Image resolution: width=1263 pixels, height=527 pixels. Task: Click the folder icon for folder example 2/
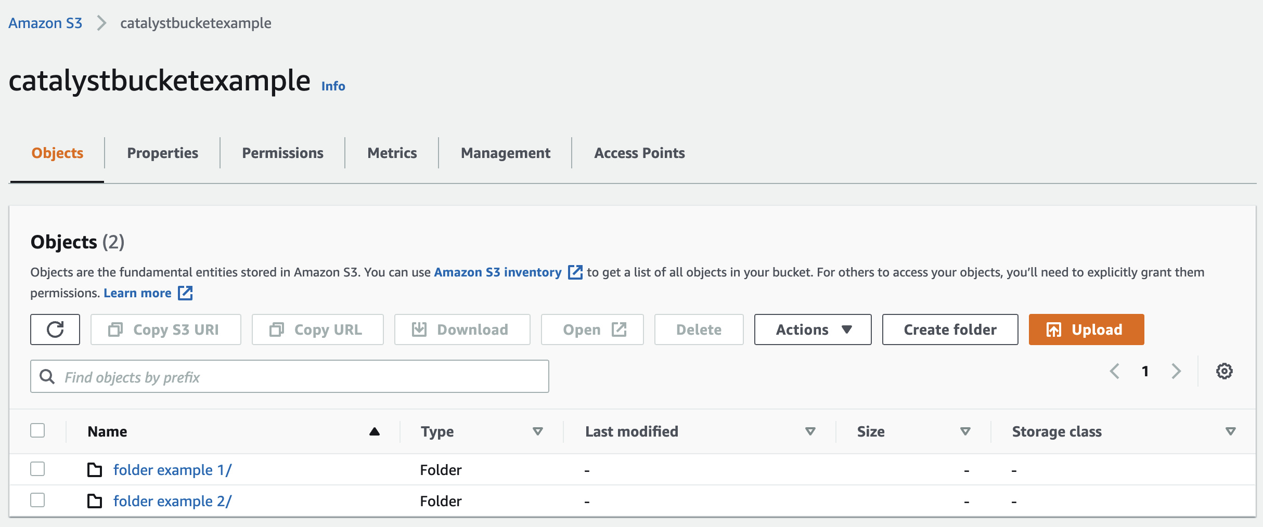[x=95, y=501]
